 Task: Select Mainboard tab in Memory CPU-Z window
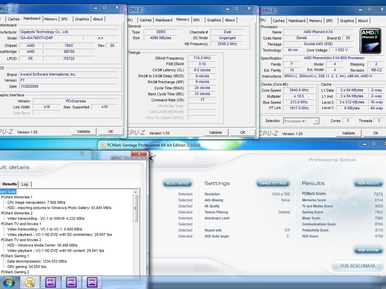[164, 20]
